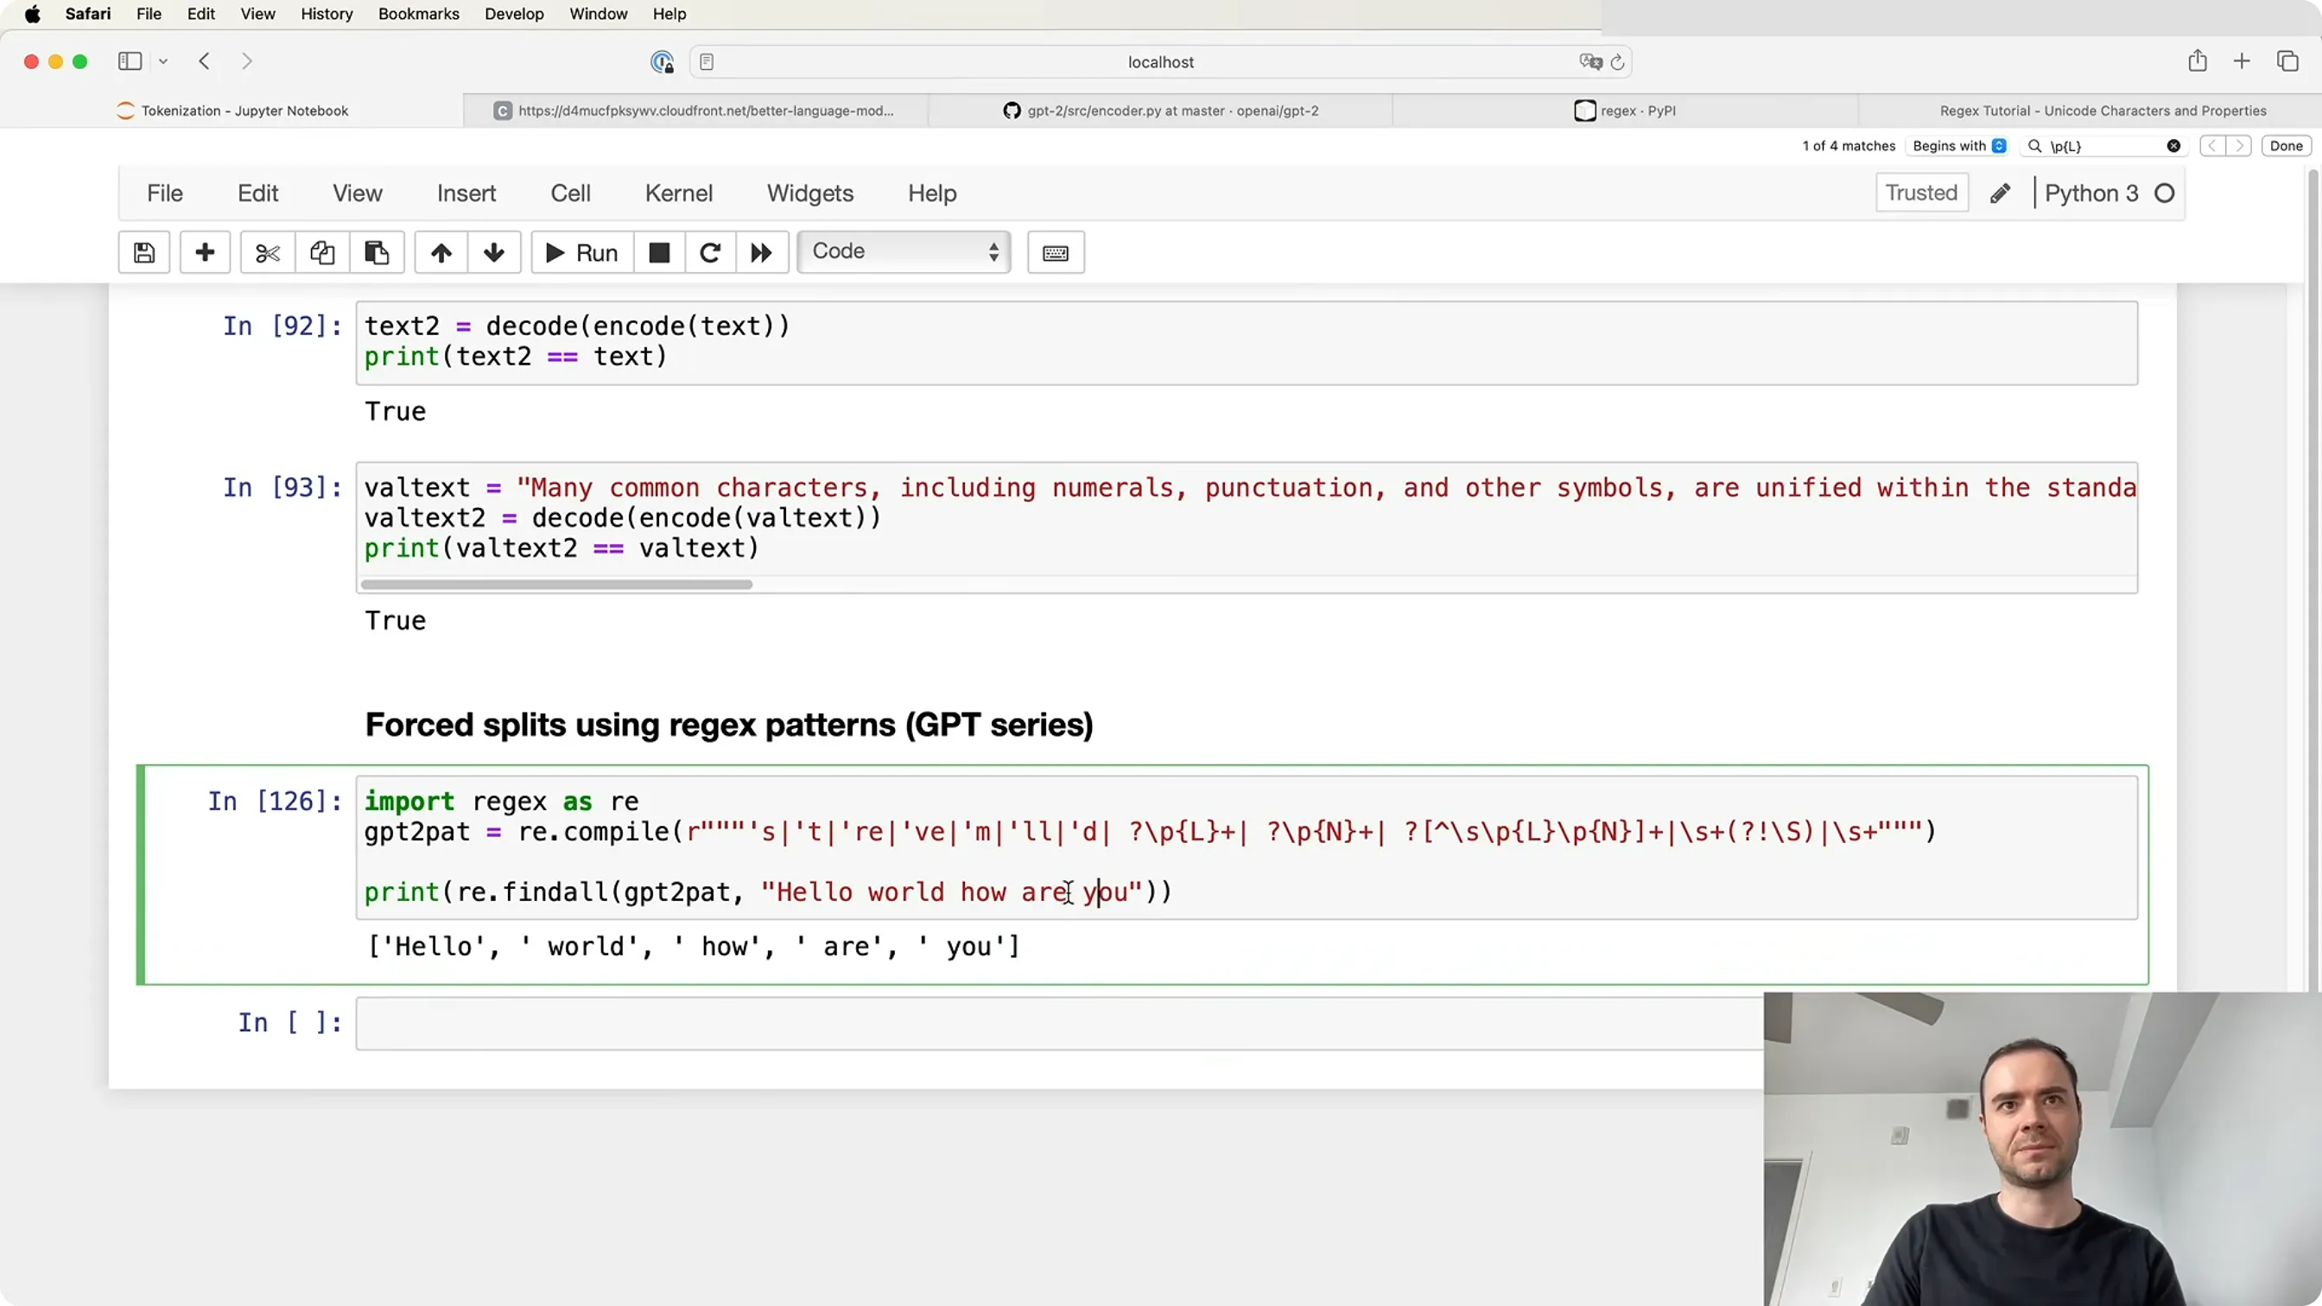Image resolution: width=2322 pixels, height=1306 pixels.
Task: Click the horizontal scrollbar in cell 93
Action: coord(556,584)
